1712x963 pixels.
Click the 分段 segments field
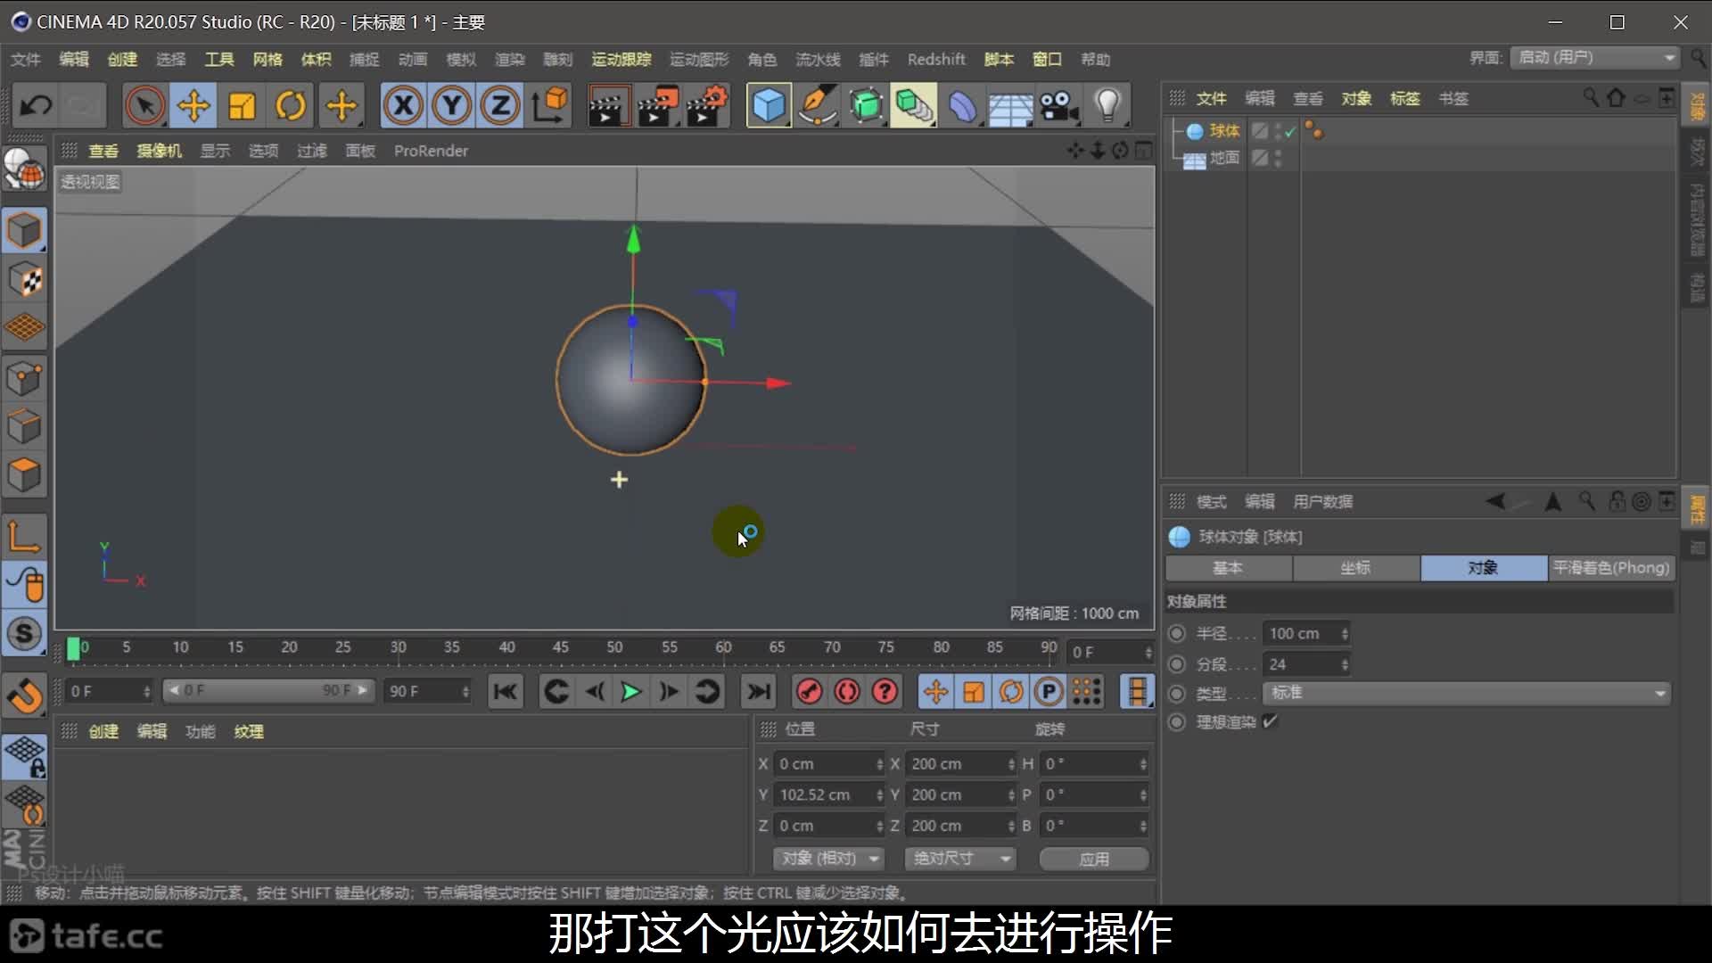1307,664
